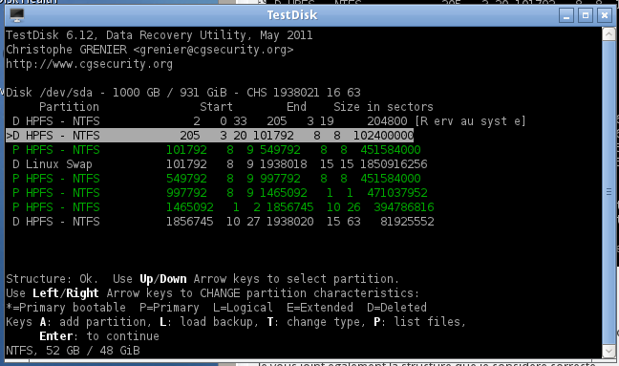The image size is (619, 366).
Task: Select the NTFS row starting at 549792
Action: coord(216,179)
